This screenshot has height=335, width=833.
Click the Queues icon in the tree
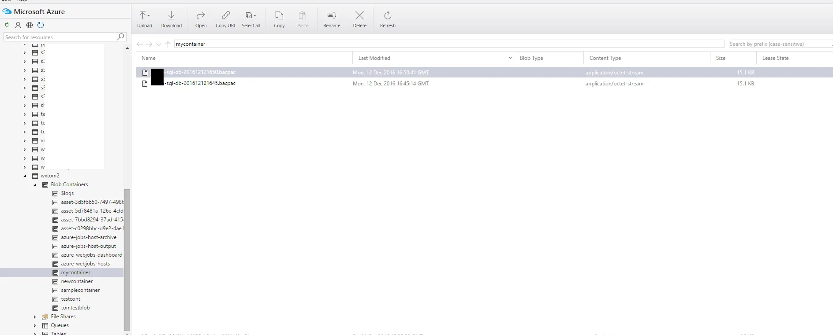point(45,326)
